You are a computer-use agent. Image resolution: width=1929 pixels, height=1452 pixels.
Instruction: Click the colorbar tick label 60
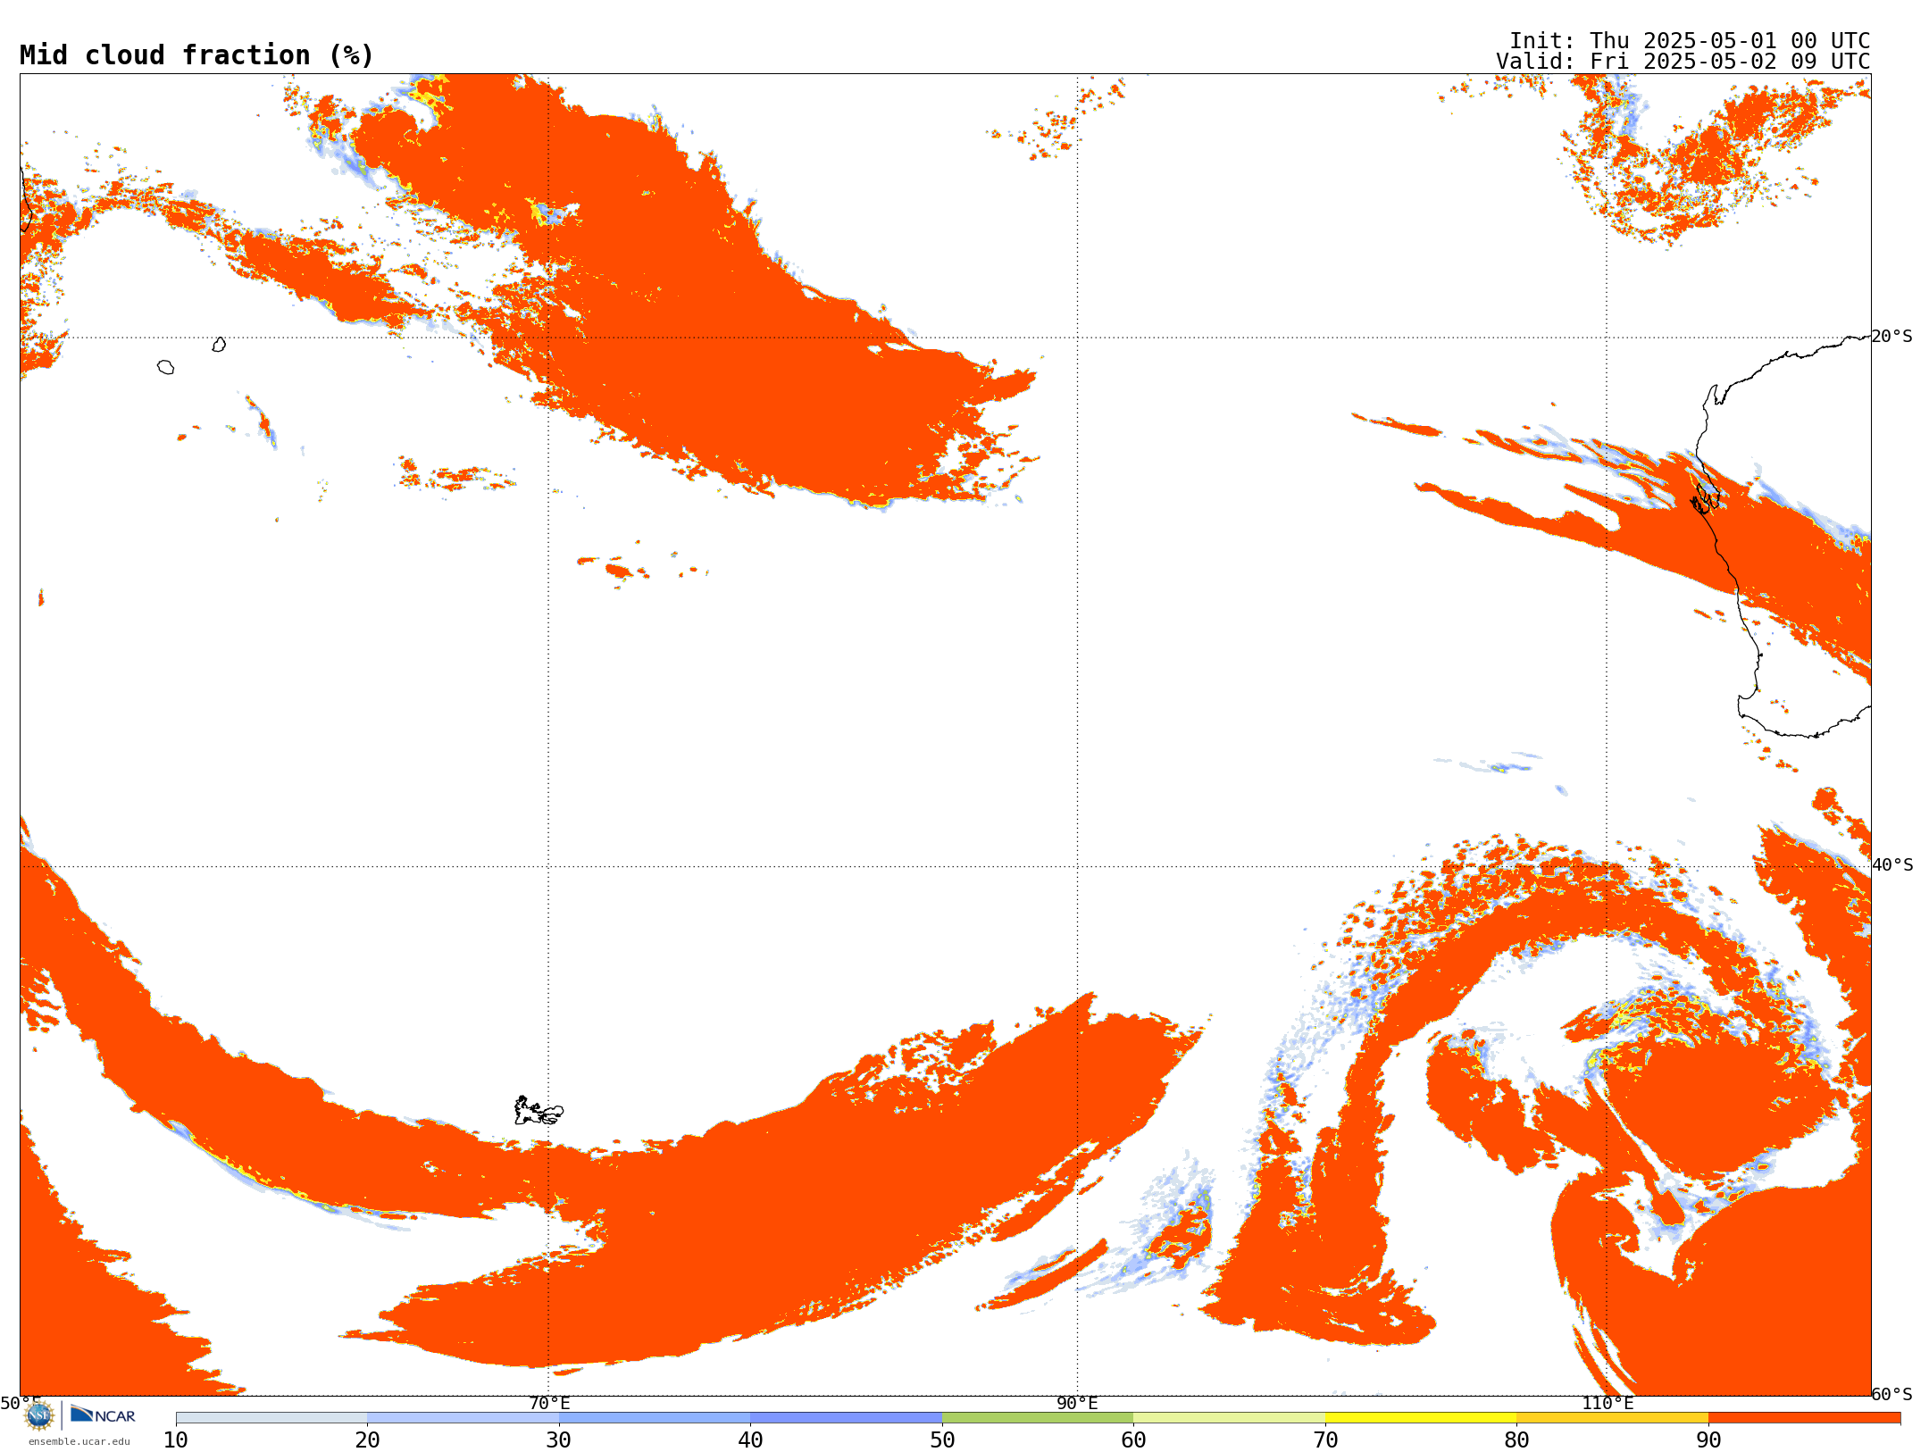click(x=1133, y=1440)
